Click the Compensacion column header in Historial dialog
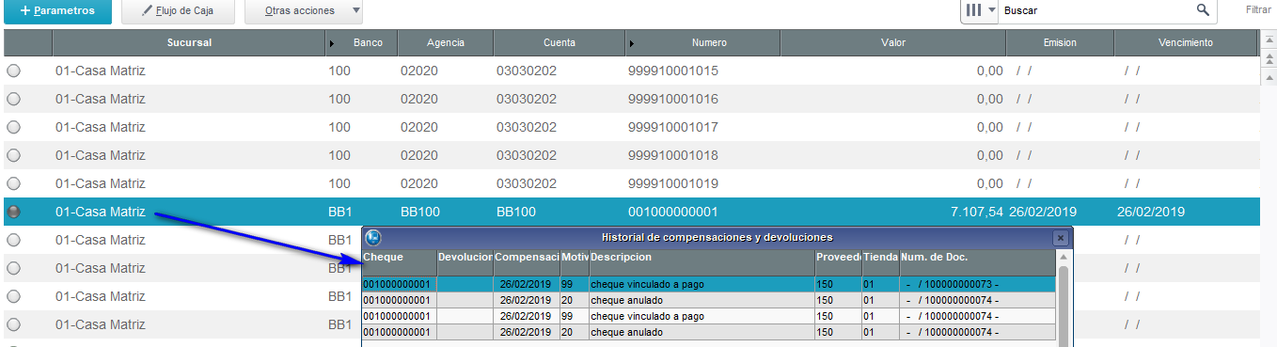Image resolution: width=1277 pixels, height=347 pixels. [527, 262]
